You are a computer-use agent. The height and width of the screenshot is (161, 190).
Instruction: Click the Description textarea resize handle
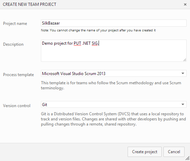pos(185,60)
